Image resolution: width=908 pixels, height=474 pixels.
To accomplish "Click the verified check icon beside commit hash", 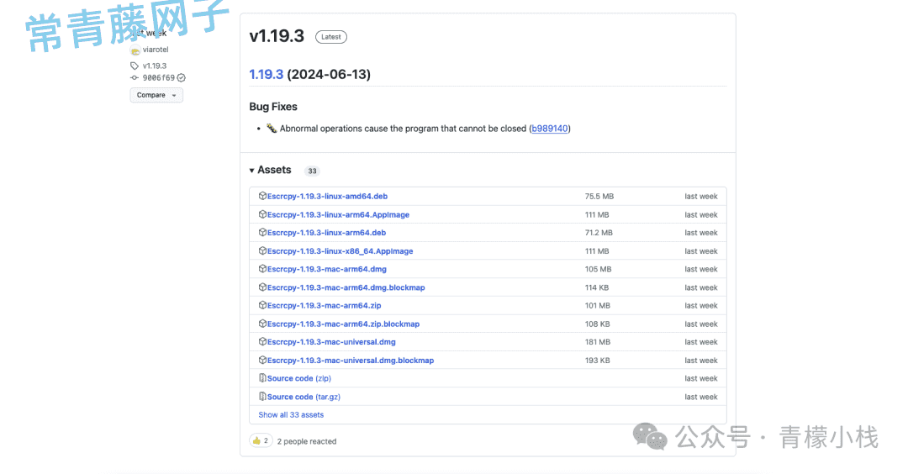I will pyautogui.click(x=182, y=77).
